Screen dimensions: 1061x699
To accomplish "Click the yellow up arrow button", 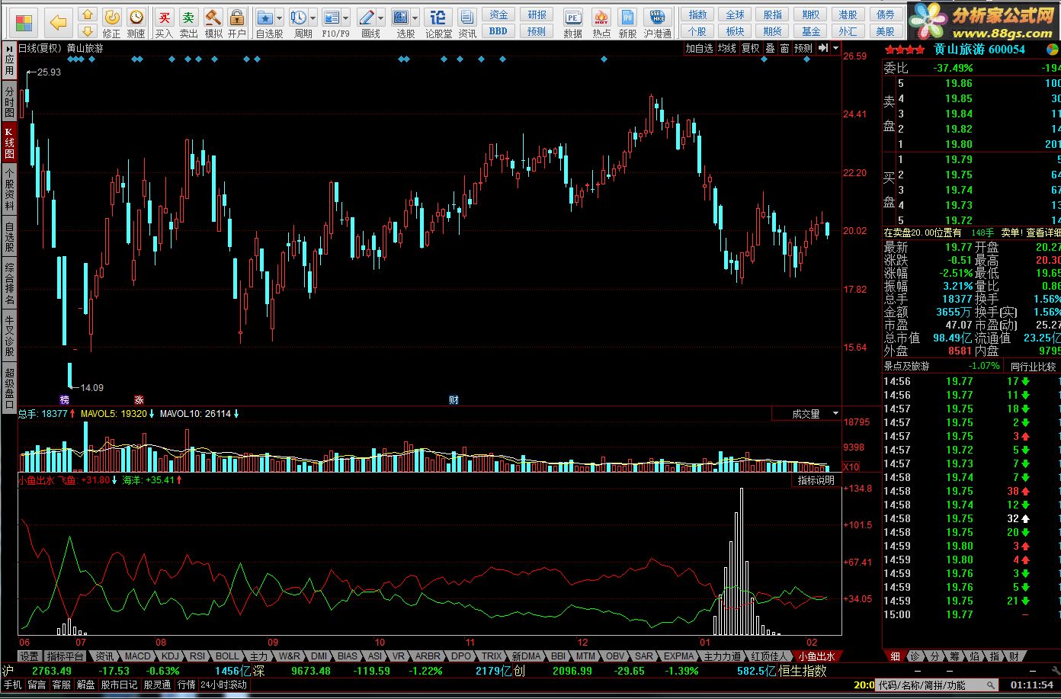I will click(x=88, y=14).
